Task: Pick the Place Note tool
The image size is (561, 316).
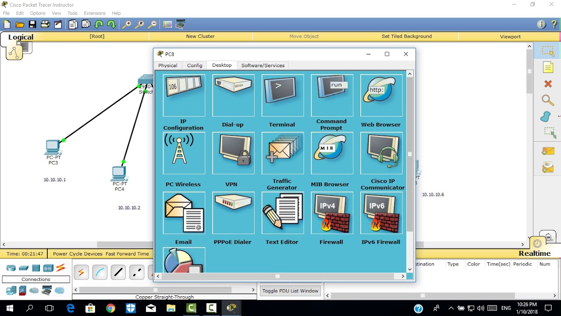Action: coord(548,67)
